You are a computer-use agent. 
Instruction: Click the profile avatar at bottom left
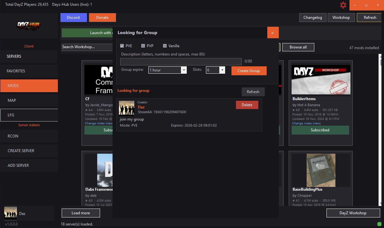pos(11,213)
